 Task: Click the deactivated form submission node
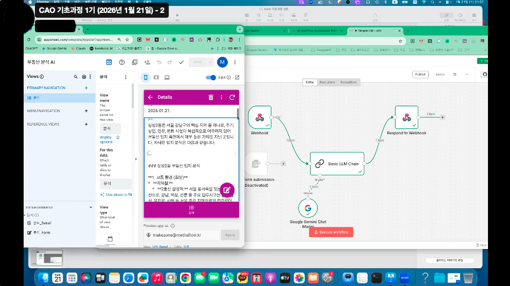(x=256, y=164)
